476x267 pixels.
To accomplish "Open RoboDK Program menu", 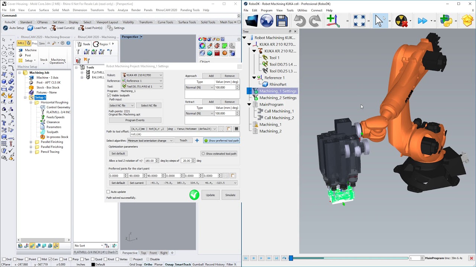I will (266, 10).
